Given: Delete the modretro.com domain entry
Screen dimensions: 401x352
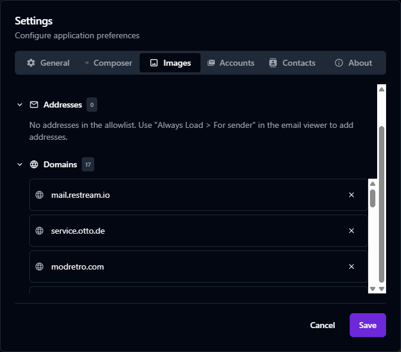Looking at the screenshot, I should tap(351, 267).
